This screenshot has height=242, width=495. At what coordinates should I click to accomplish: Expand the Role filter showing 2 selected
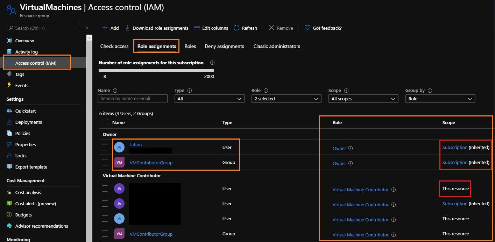tap(286, 98)
